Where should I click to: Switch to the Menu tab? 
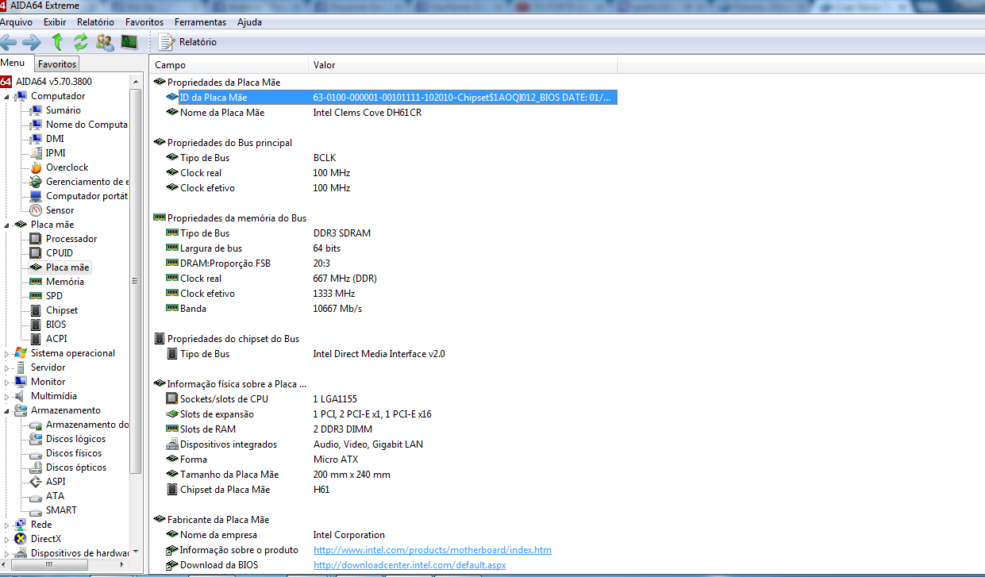(x=13, y=63)
